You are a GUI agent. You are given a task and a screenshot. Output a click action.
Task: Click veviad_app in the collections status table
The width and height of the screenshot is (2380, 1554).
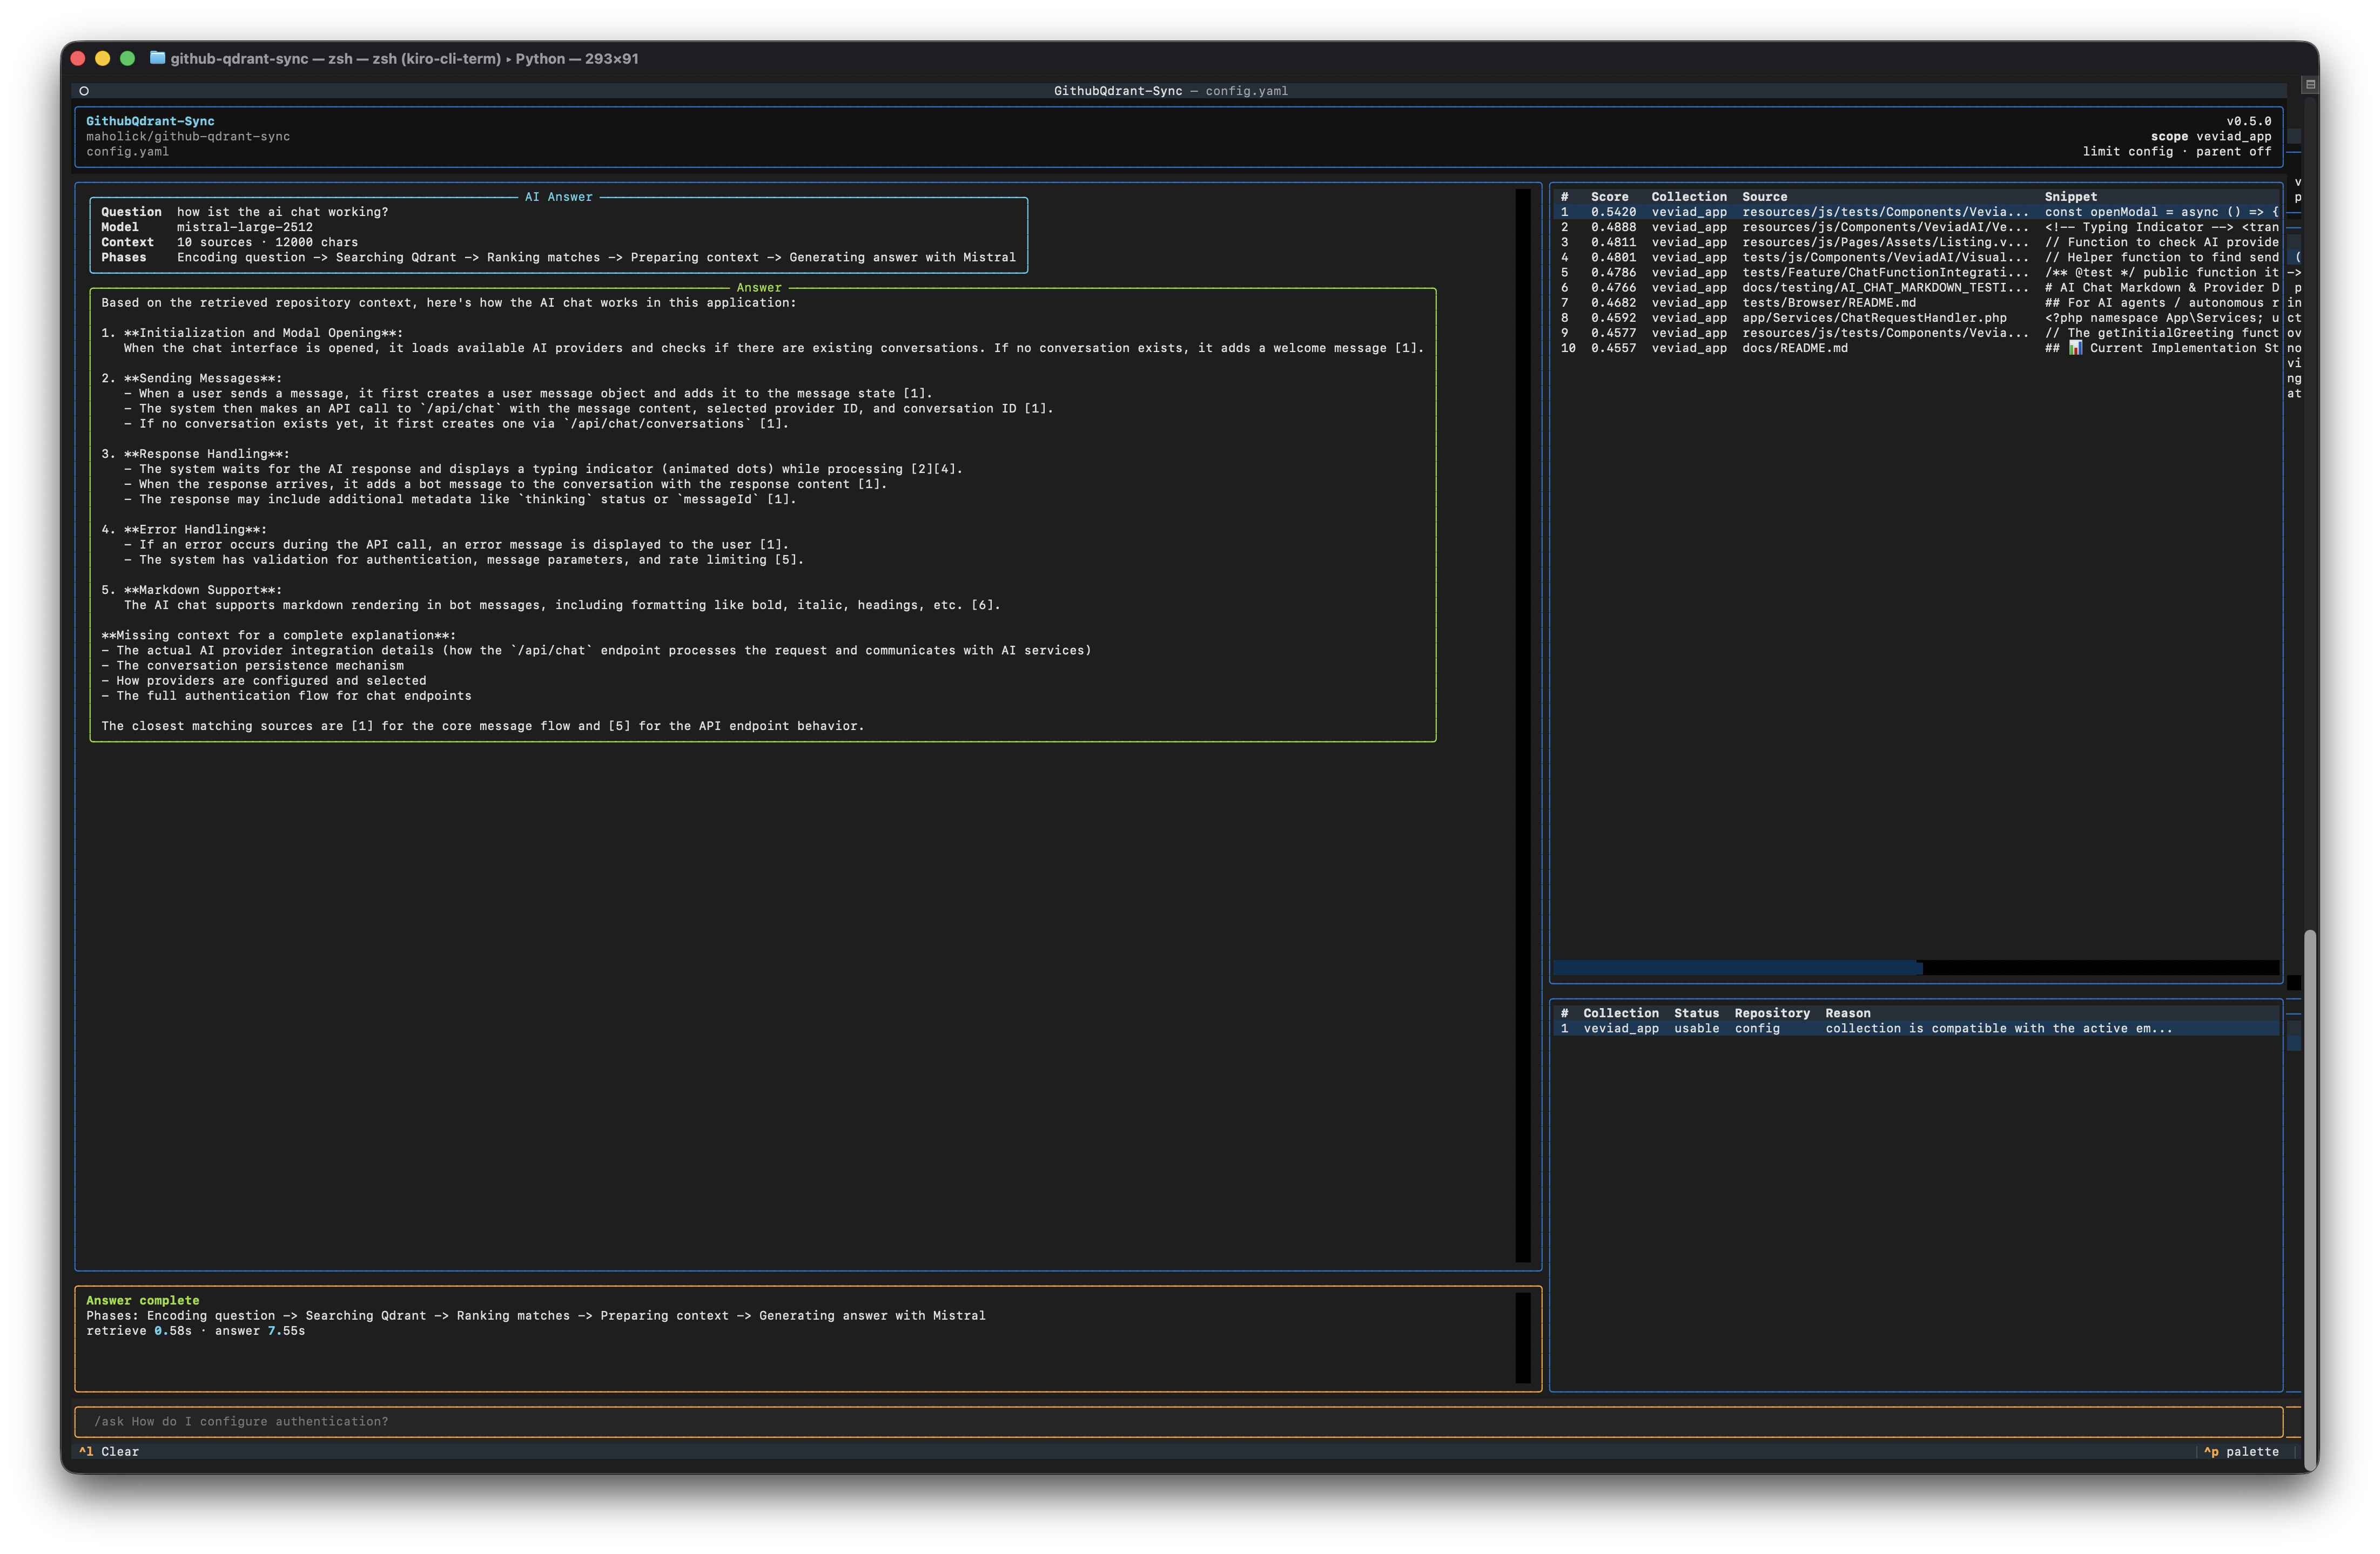1620,1028
